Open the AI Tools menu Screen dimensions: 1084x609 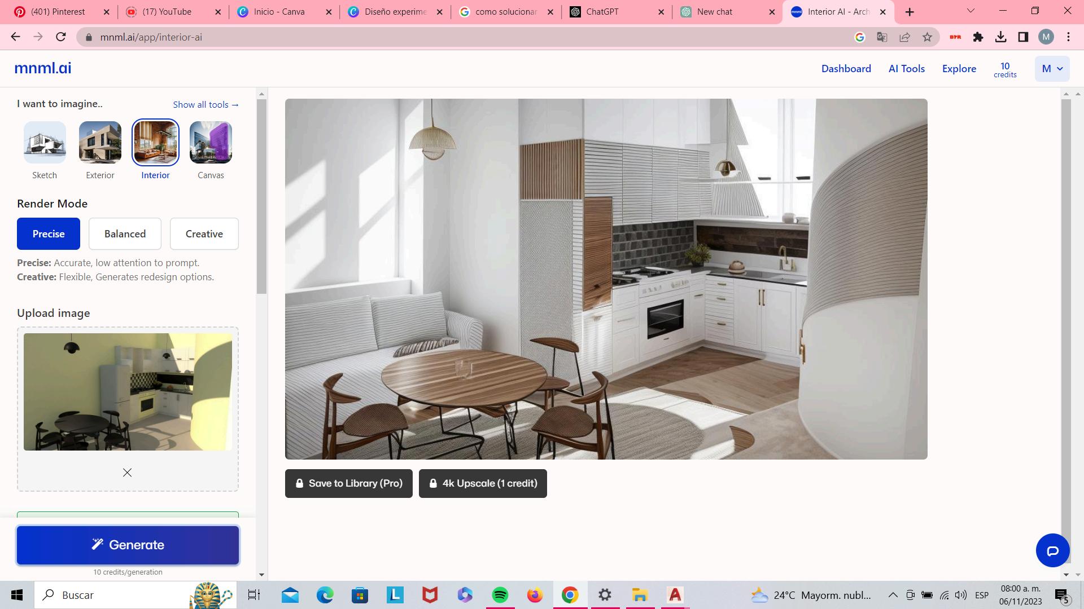pos(906,69)
